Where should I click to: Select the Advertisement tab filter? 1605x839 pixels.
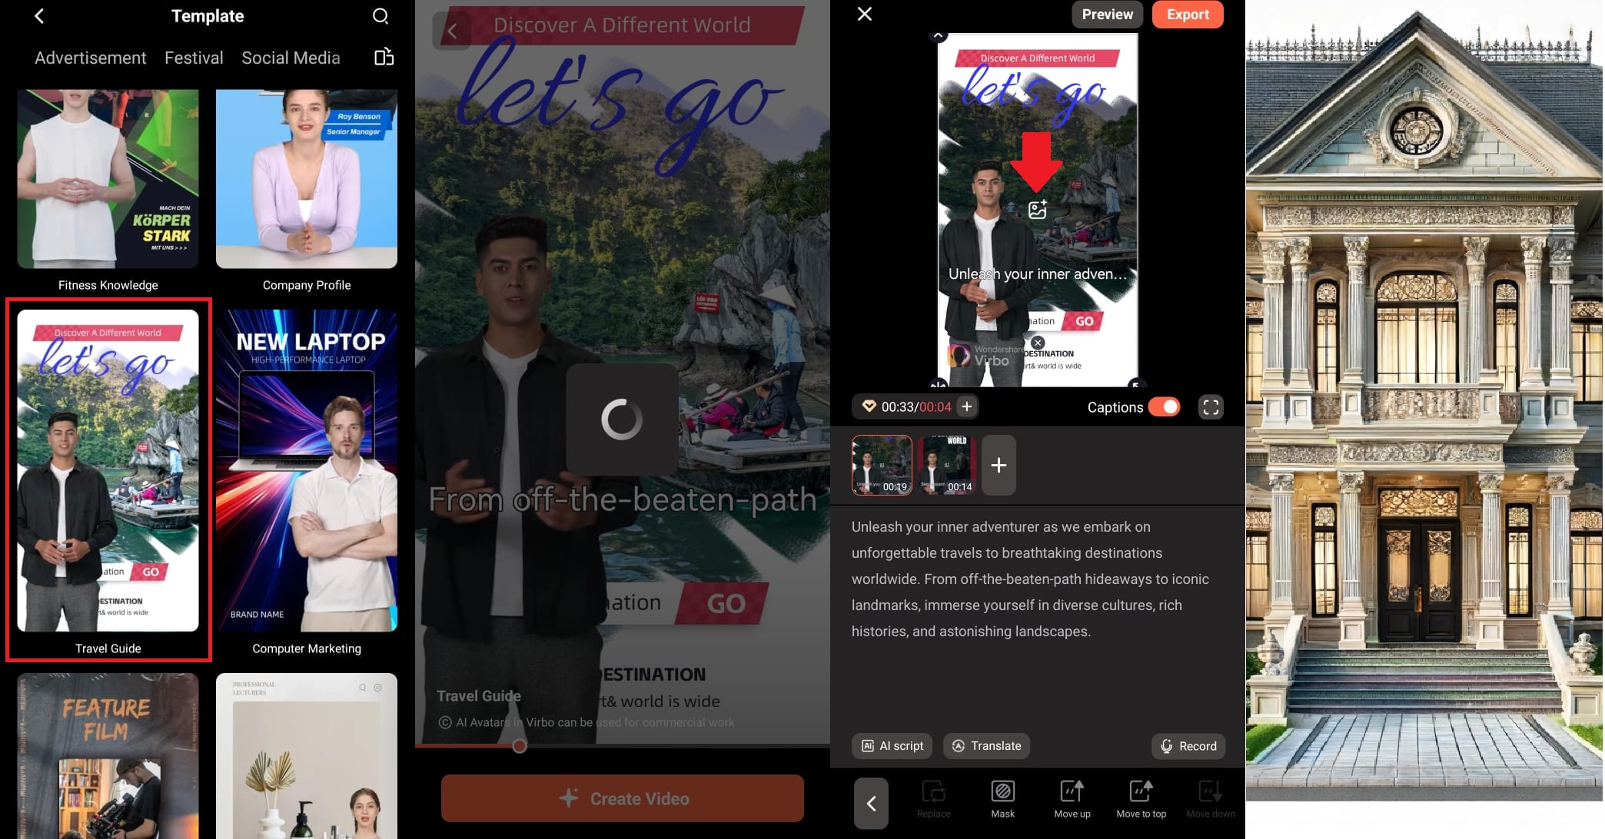[89, 58]
